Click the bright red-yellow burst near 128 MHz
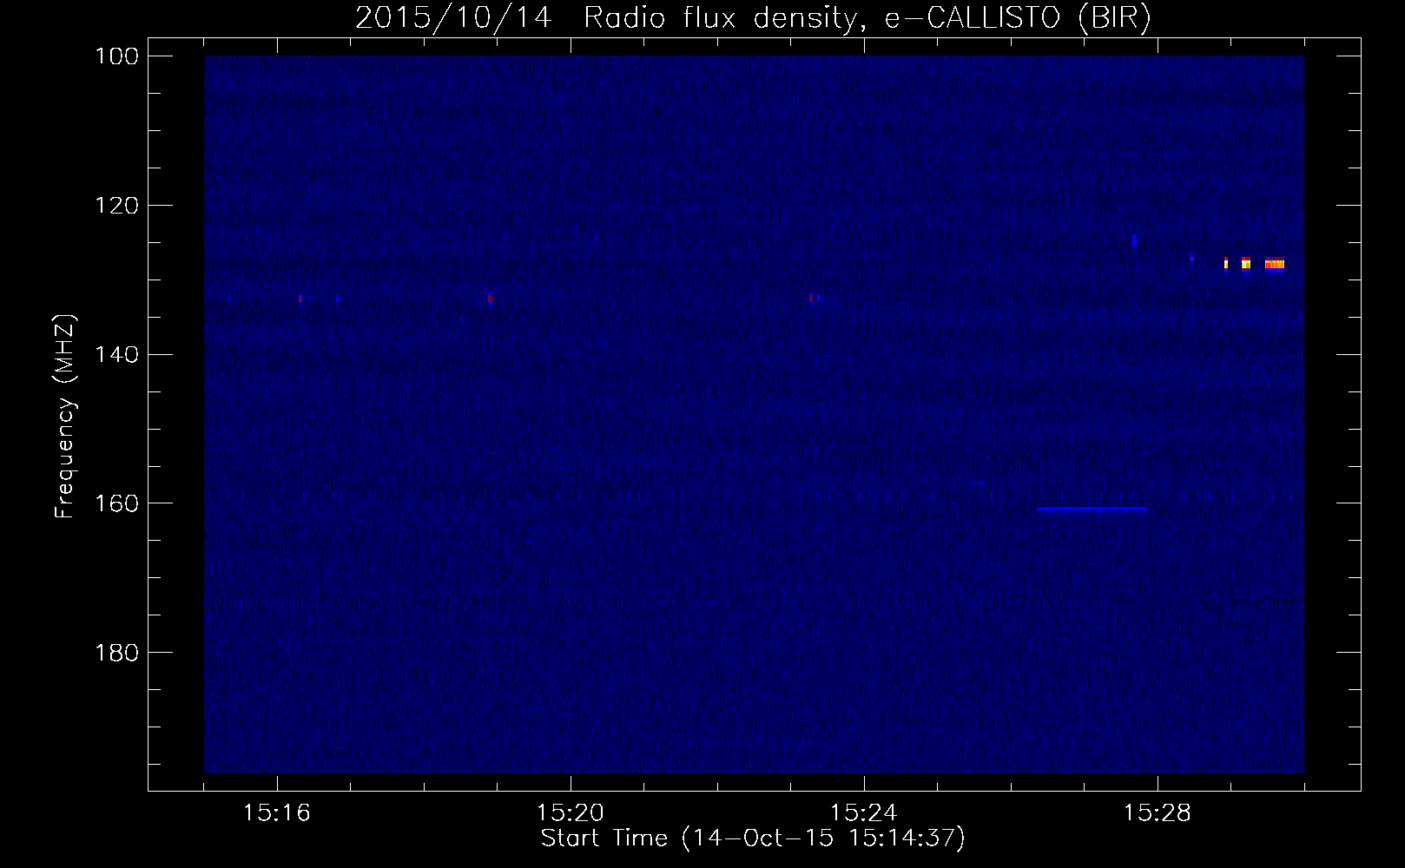This screenshot has height=868, width=1405. (x=1274, y=264)
